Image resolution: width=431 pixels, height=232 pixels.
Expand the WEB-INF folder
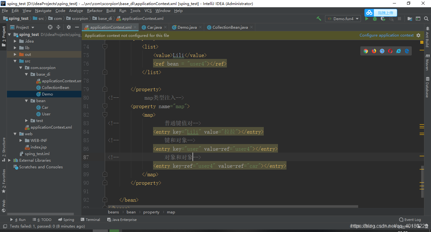(21, 140)
